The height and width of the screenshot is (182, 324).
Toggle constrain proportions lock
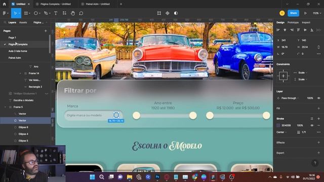318,47
